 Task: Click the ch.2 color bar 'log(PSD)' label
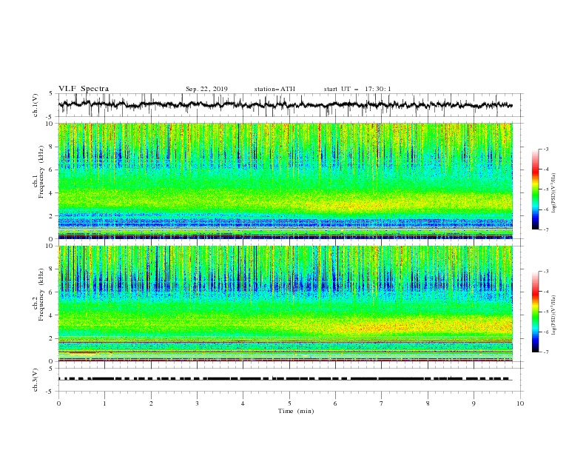click(x=553, y=315)
